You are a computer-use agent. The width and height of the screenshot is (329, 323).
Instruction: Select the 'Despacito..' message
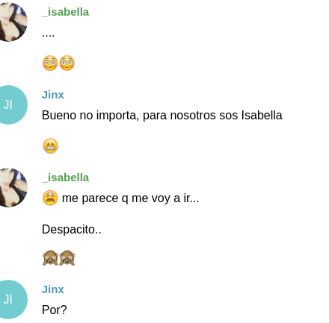tap(72, 229)
